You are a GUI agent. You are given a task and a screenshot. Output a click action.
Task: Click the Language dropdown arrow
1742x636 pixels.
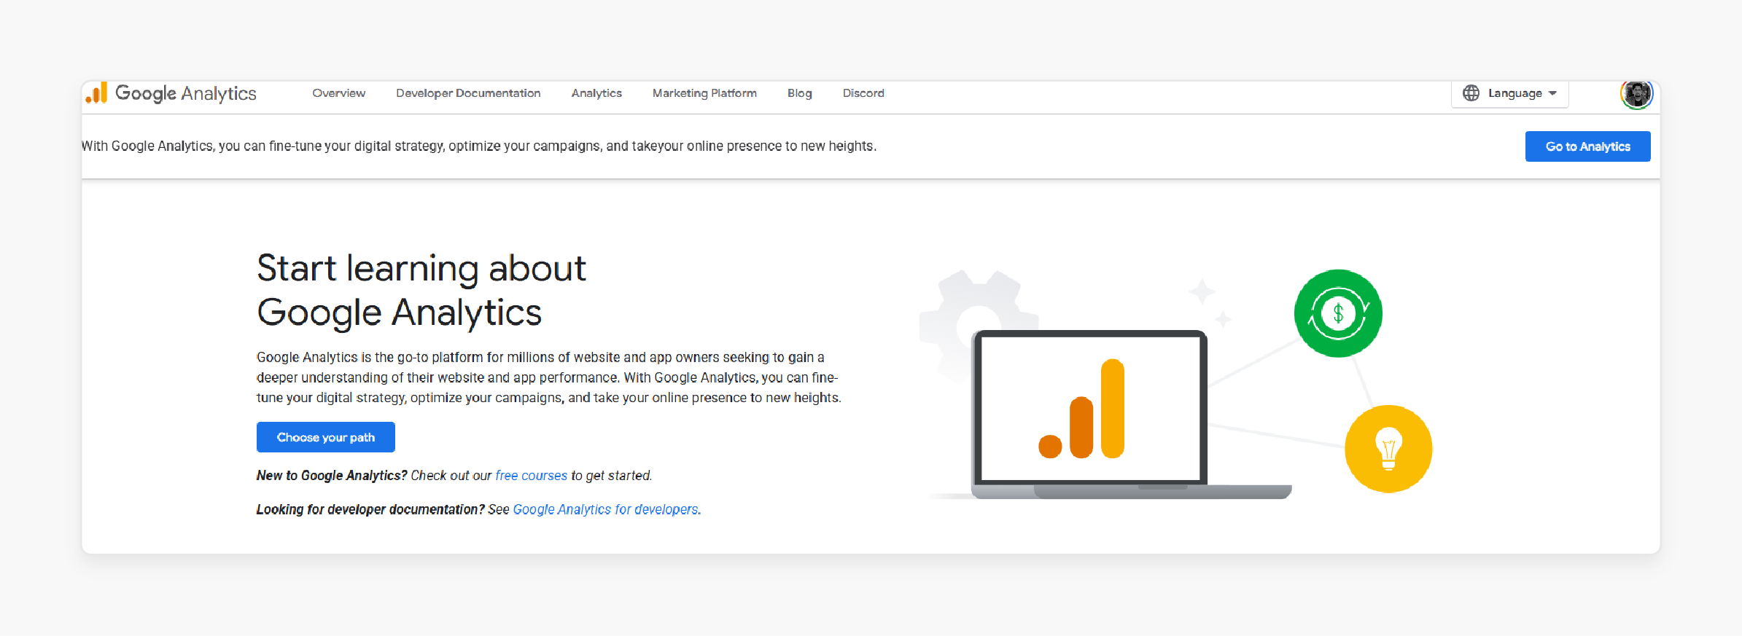[1553, 93]
